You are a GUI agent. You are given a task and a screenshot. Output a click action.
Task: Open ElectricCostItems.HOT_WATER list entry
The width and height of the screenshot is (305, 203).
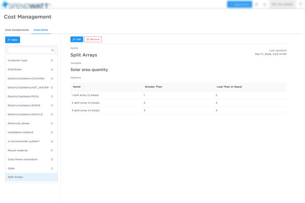pos(28,88)
